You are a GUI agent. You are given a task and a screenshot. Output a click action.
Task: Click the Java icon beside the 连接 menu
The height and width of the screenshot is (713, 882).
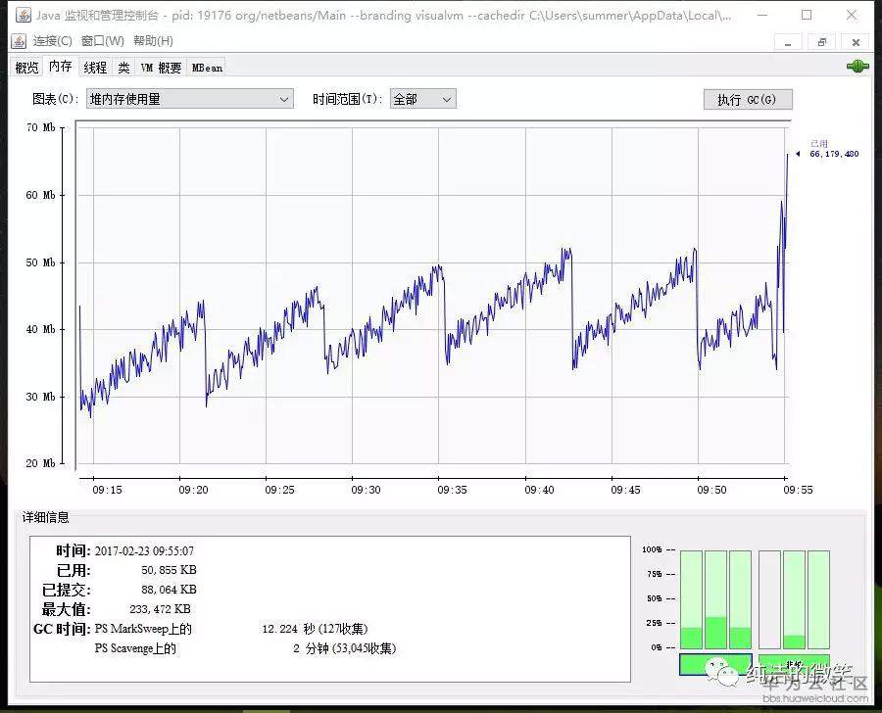click(x=19, y=41)
